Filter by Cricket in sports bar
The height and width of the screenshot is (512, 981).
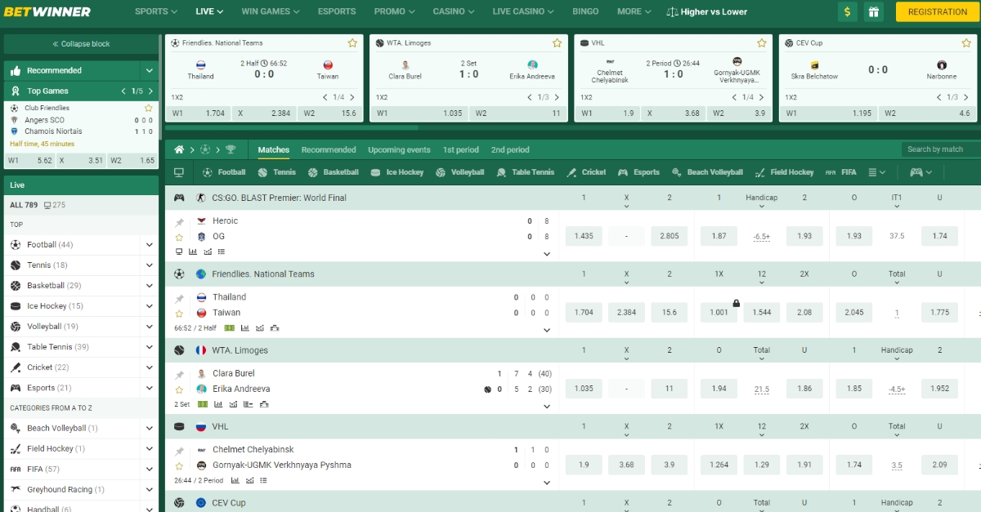586,172
